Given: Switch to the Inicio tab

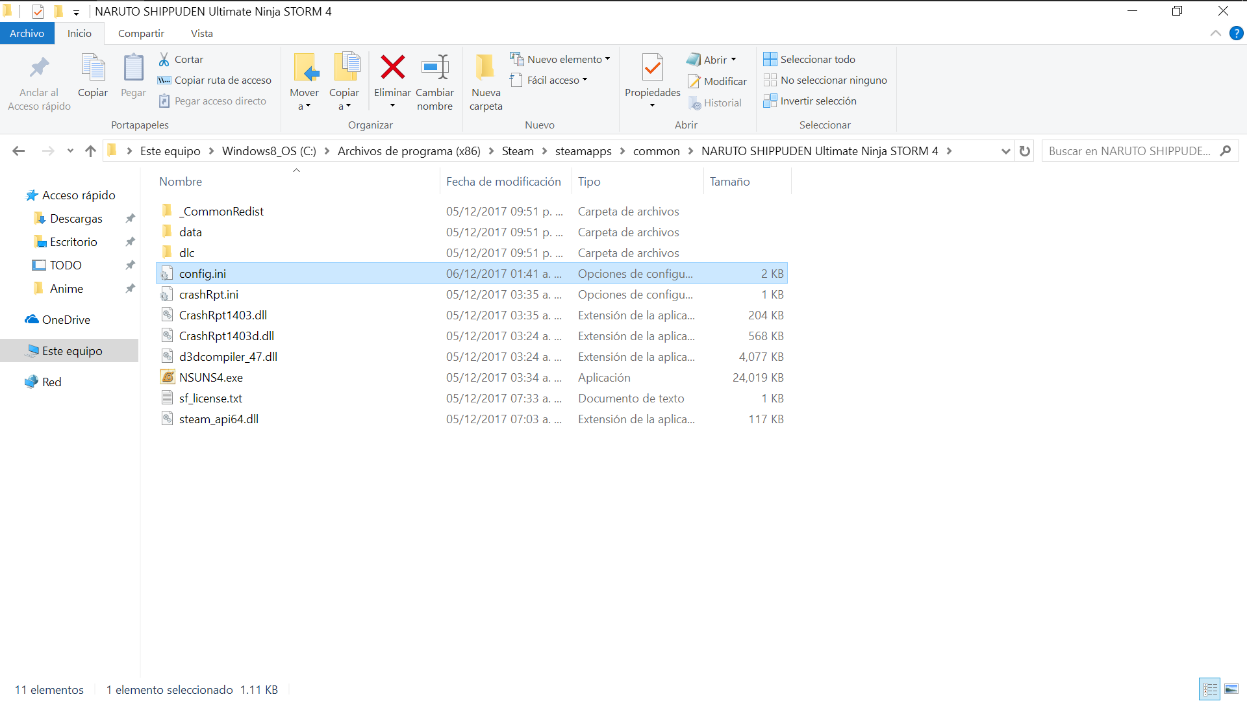Looking at the screenshot, I should [79, 33].
